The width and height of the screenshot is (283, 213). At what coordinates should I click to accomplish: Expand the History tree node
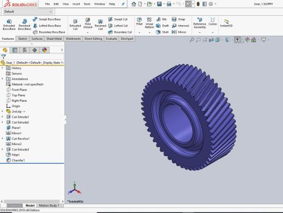[2, 68]
